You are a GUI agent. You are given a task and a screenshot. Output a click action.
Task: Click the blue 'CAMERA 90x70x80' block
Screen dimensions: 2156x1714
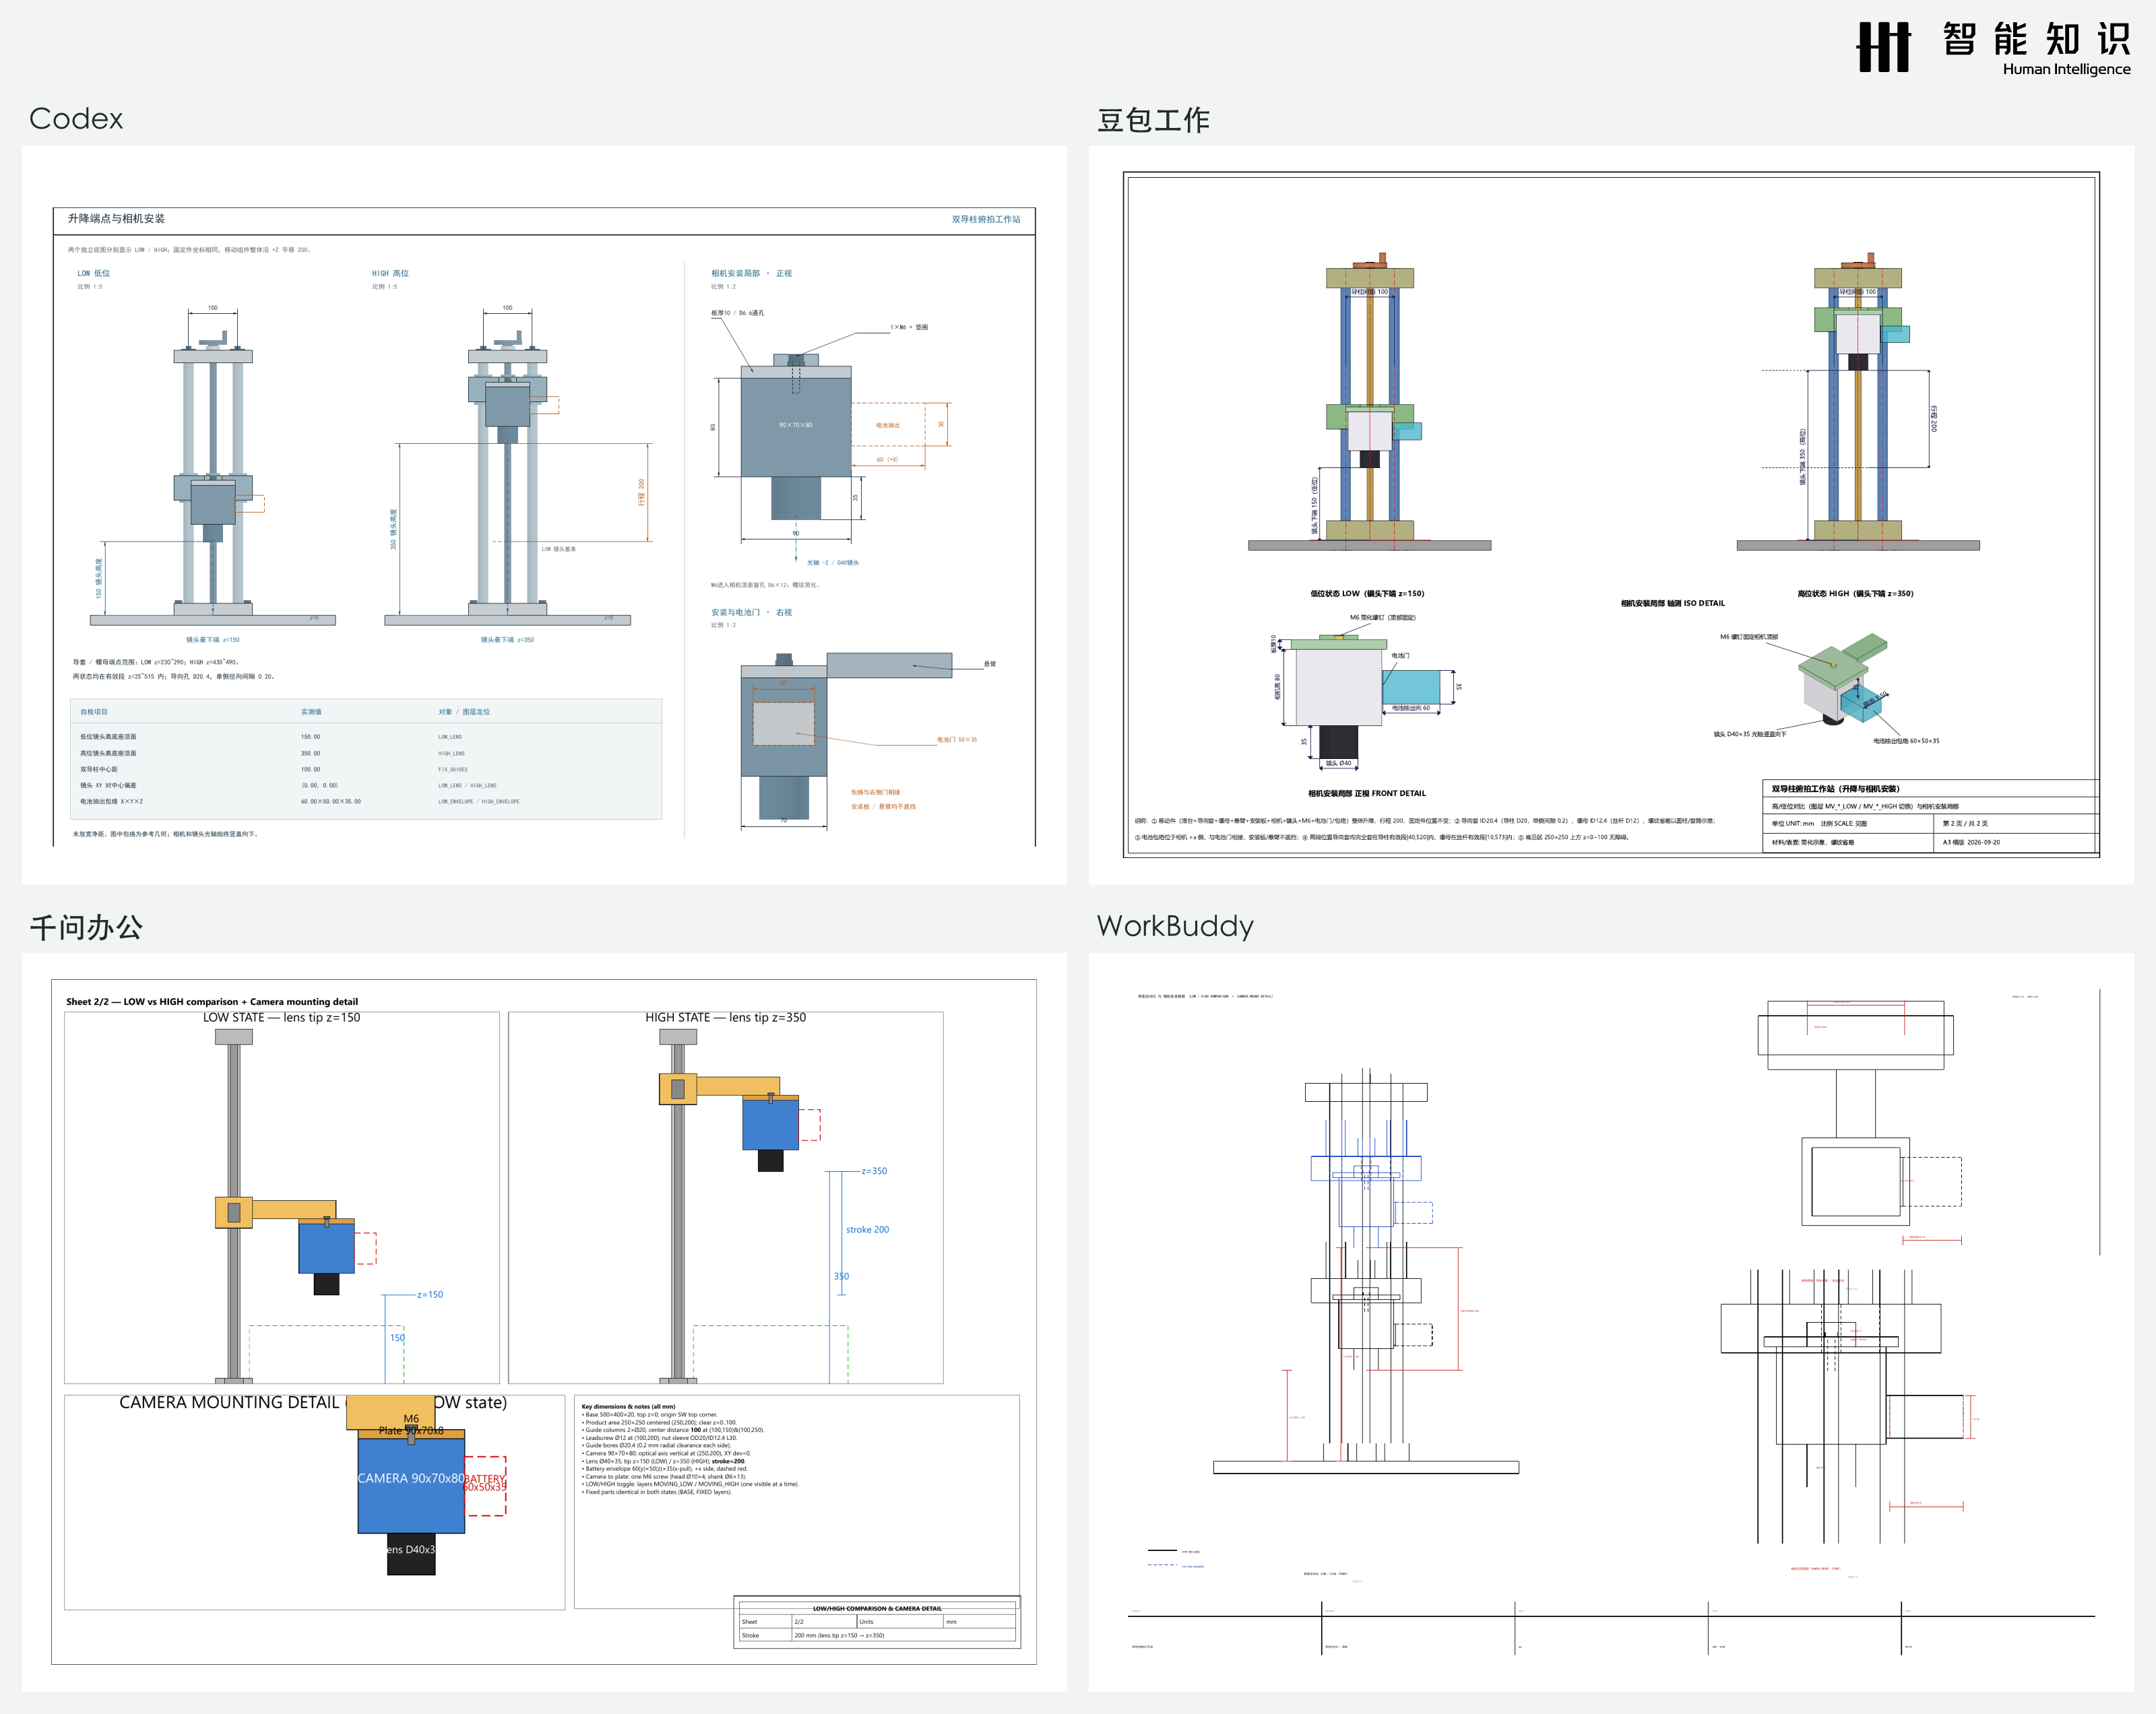[x=411, y=1485]
